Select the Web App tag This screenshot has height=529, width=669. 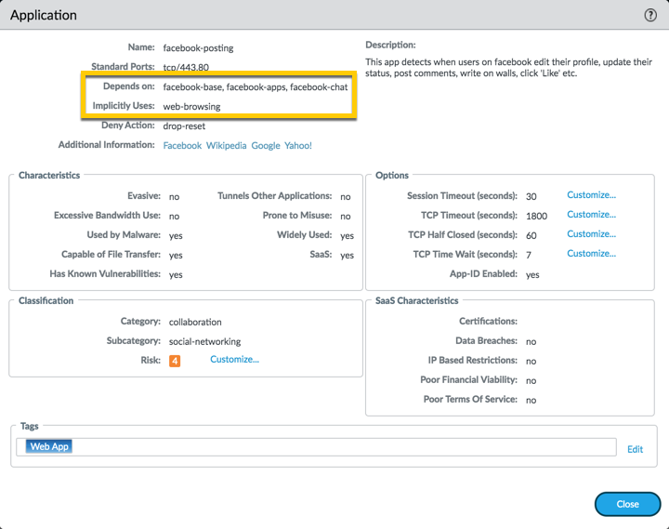48,446
